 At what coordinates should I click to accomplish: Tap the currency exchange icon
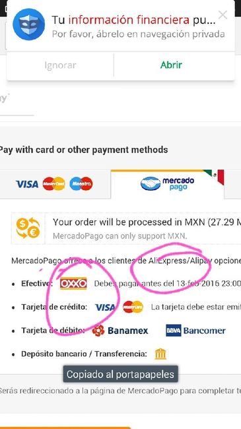point(28,228)
